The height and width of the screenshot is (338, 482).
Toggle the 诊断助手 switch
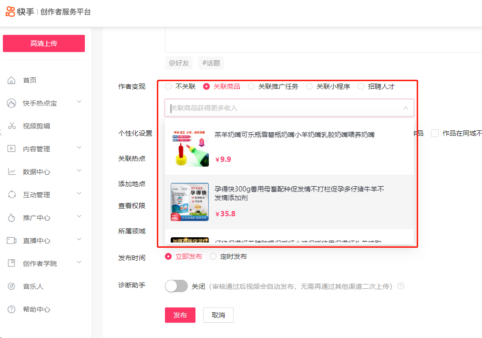pyautogui.click(x=176, y=286)
